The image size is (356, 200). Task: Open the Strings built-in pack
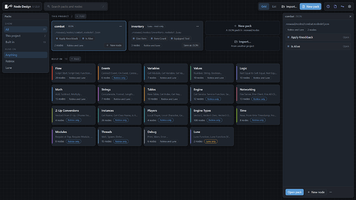[120, 94]
